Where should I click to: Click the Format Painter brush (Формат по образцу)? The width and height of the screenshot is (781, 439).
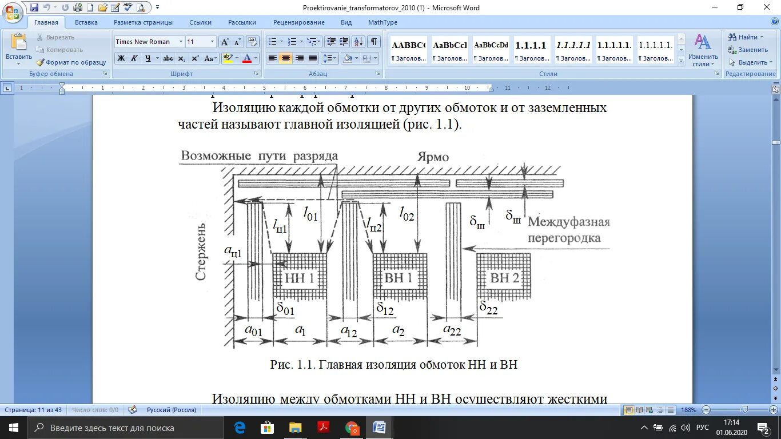pos(71,62)
